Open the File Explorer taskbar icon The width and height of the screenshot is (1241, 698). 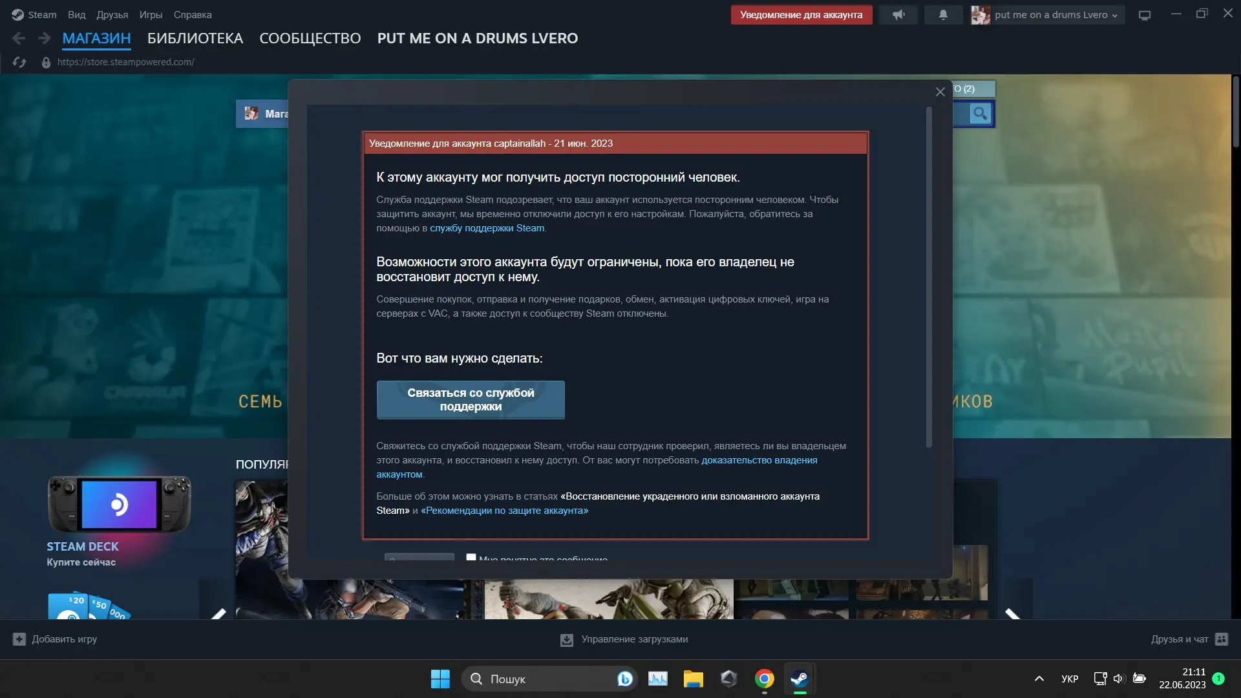point(693,679)
